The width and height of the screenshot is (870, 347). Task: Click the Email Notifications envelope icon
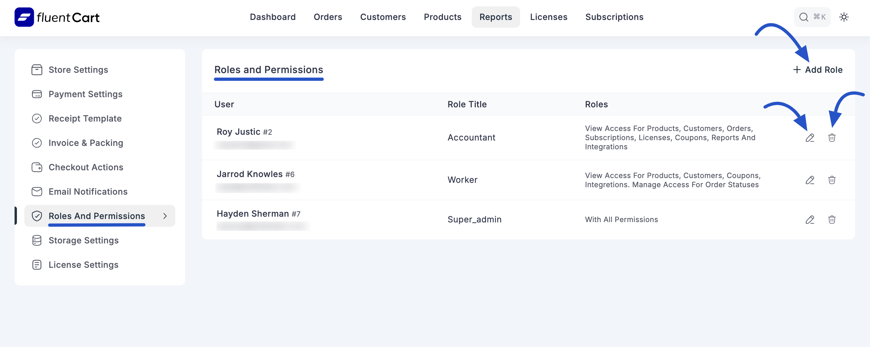click(37, 192)
